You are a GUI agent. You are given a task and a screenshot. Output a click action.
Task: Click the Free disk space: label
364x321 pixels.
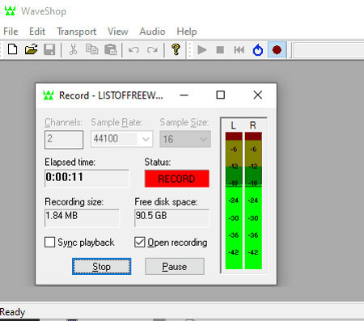click(x=166, y=202)
